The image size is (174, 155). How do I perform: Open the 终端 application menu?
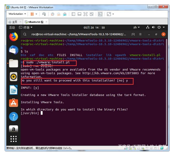click(x=26, y=28)
